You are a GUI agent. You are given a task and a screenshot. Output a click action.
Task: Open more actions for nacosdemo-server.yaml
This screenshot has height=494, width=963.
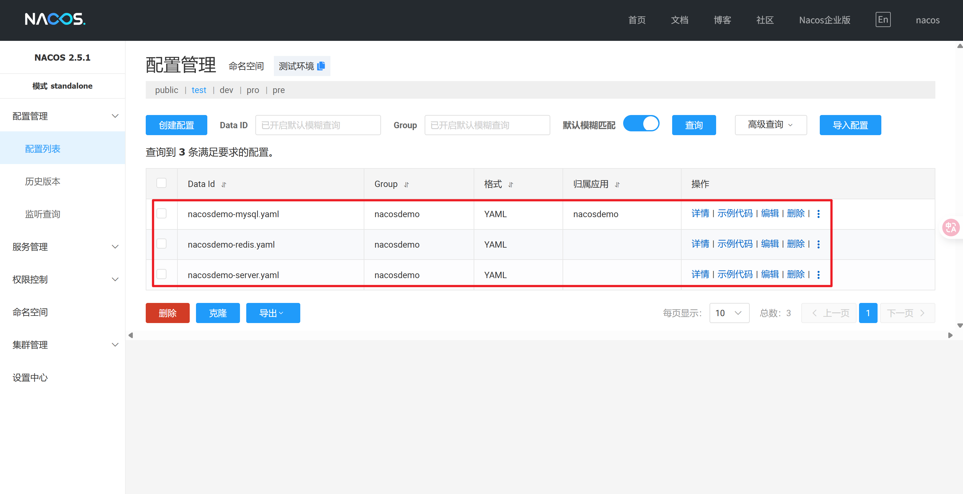[818, 275]
